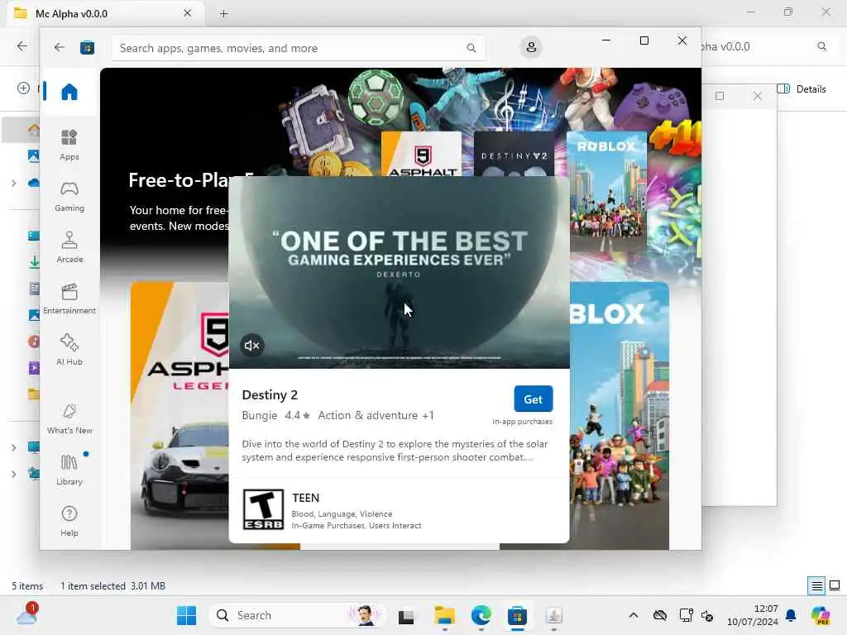Image resolution: width=847 pixels, height=635 pixels.
Task: Open the Destiny 2 title link
Action: 270,394
